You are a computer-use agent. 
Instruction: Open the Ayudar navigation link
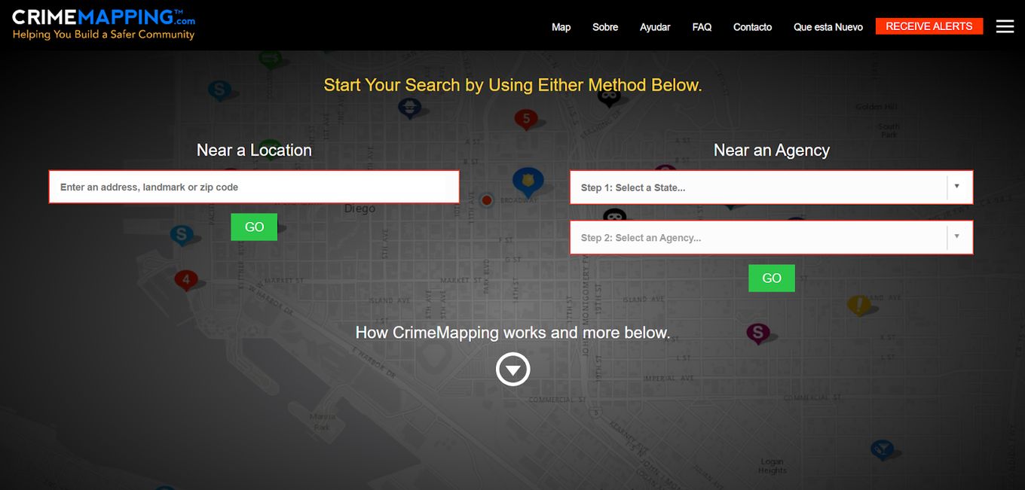(x=655, y=27)
